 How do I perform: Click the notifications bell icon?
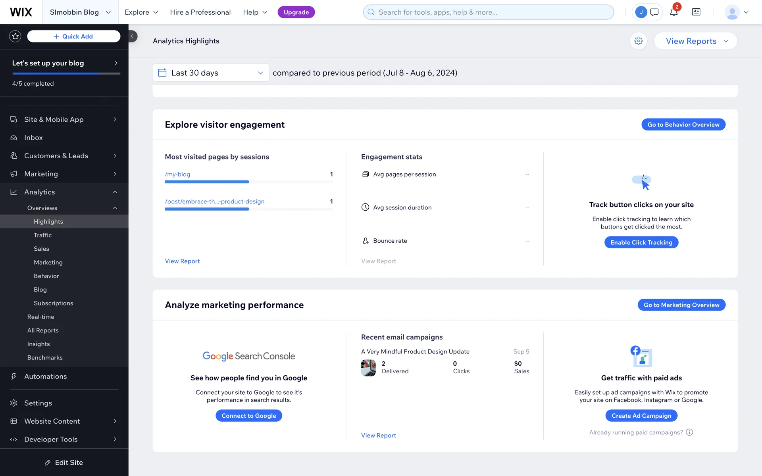[673, 12]
